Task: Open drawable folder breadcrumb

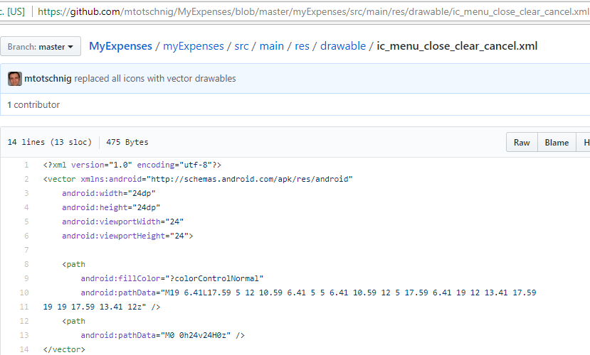Action: (x=343, y=46)
